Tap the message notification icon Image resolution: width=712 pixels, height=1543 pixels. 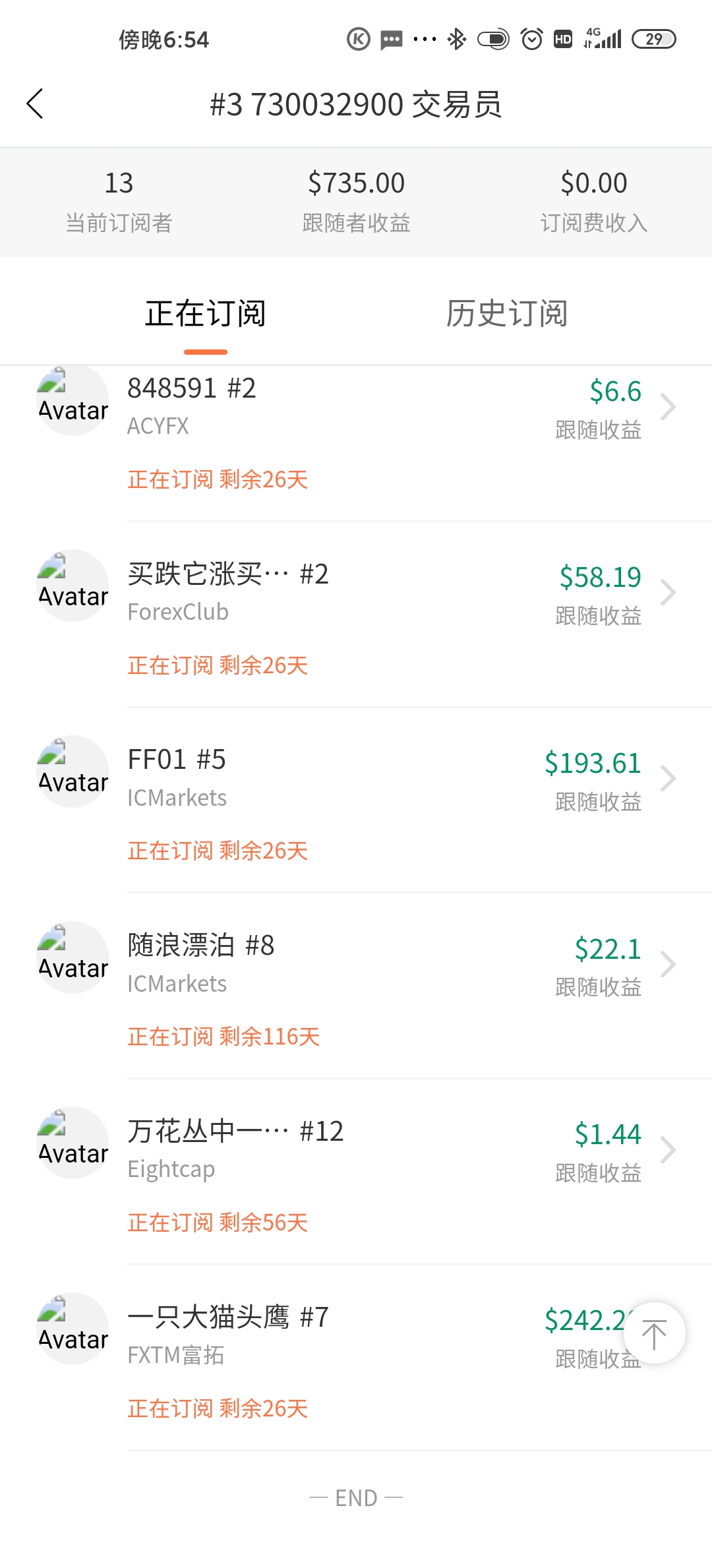392,40
